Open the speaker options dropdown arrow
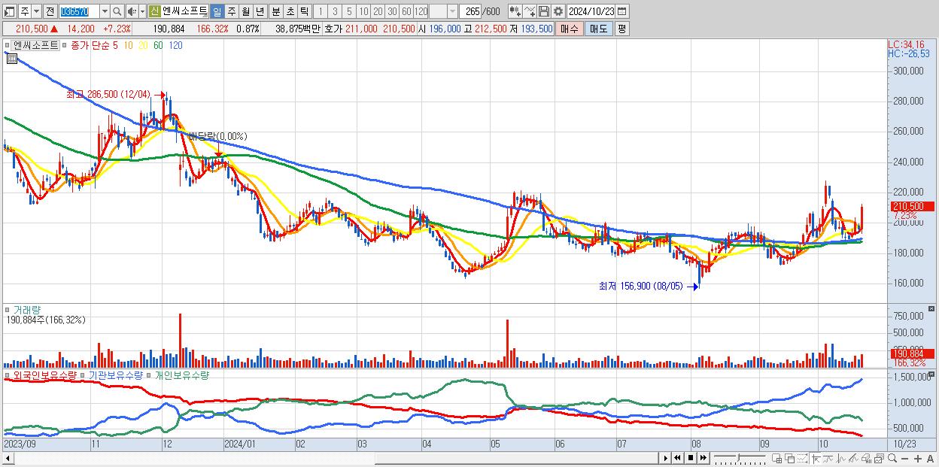 click(x=142, y=11)
